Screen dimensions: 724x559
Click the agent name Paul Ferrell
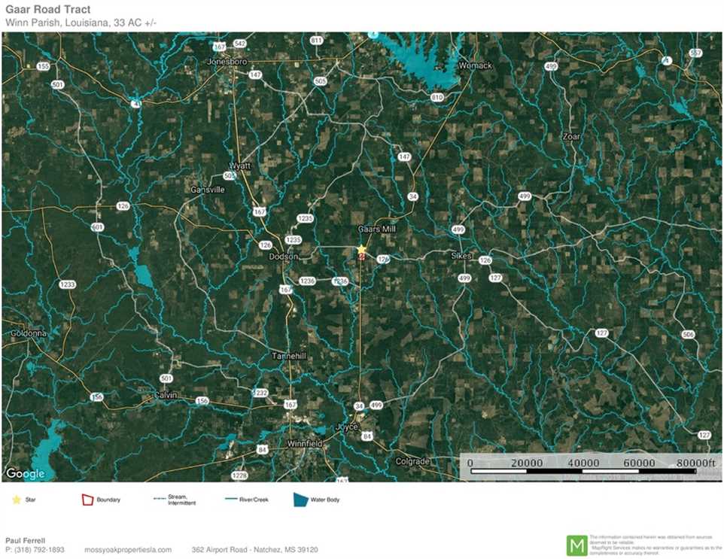point(26,540)
